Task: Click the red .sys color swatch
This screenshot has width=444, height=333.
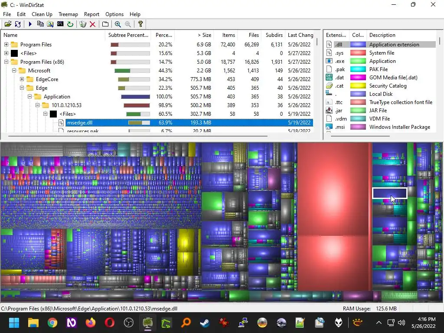Action: click(x=358, y=52)
